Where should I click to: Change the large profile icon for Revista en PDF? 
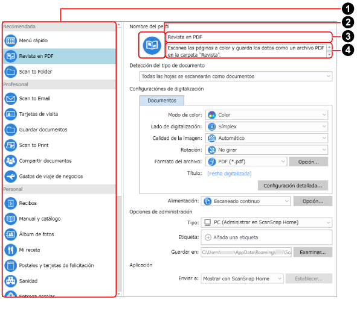152,45
